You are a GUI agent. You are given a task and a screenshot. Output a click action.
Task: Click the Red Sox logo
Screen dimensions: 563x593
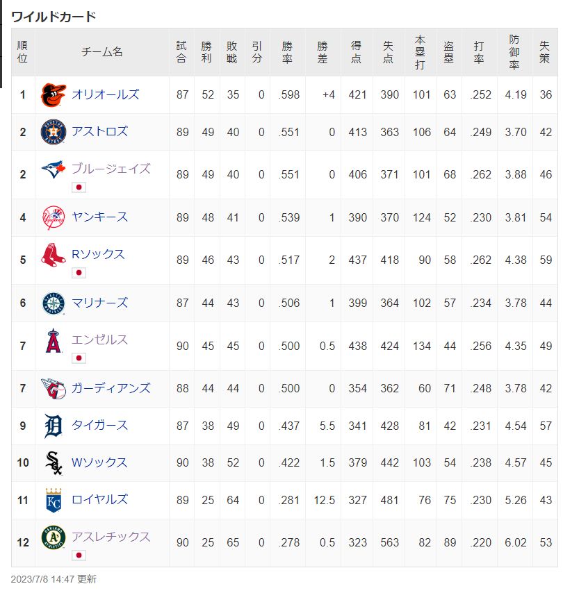coord(54,255)
